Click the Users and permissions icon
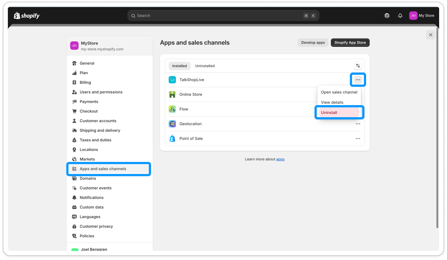 [x=74, y=92]
